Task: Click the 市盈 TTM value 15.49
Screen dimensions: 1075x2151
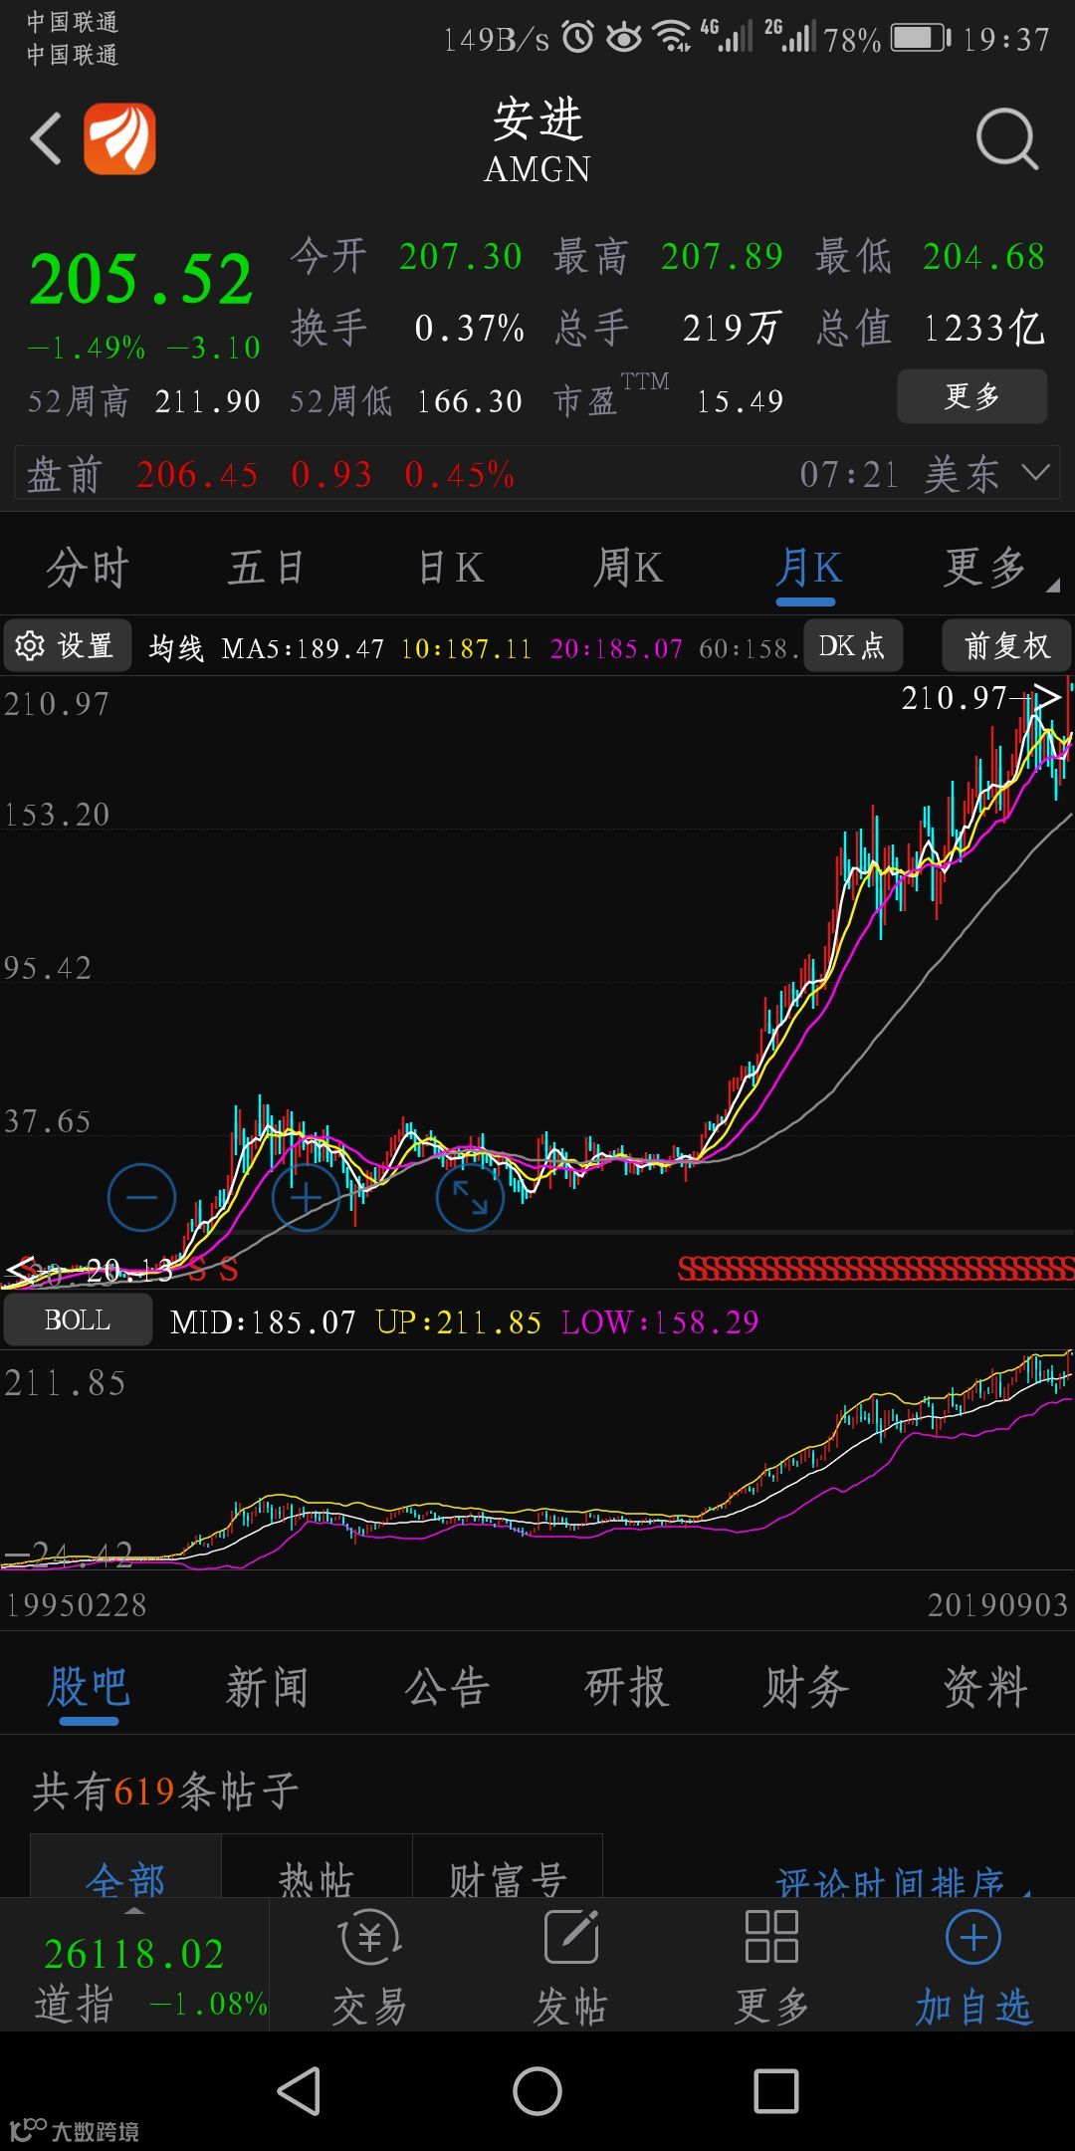Action: point(740,401)
